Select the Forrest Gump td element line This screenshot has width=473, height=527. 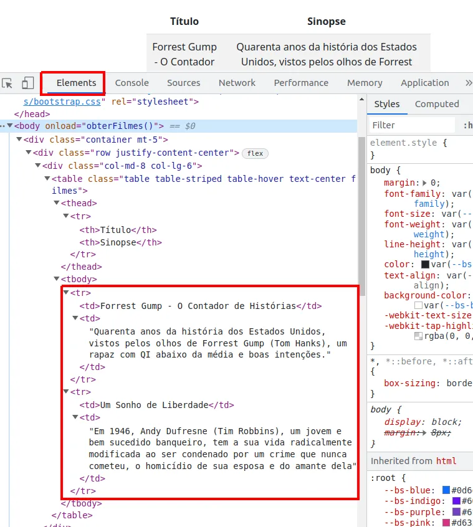pyautogui.click(x=201, y=306)
